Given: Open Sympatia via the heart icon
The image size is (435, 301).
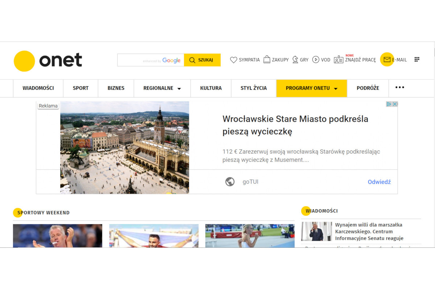Looking at the screenshot, I should (233, 60).
